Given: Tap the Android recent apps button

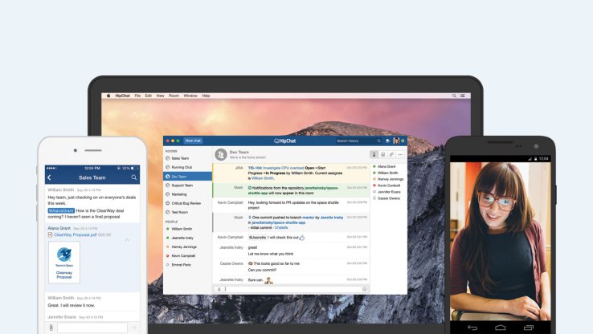Looking at the screenshot, I should 529,328.
